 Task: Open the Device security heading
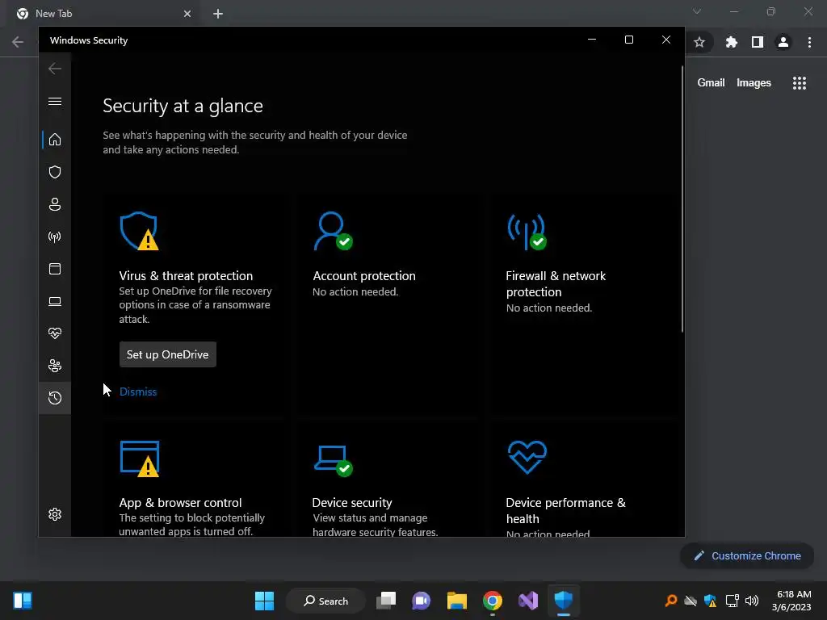tap(352, 502)
